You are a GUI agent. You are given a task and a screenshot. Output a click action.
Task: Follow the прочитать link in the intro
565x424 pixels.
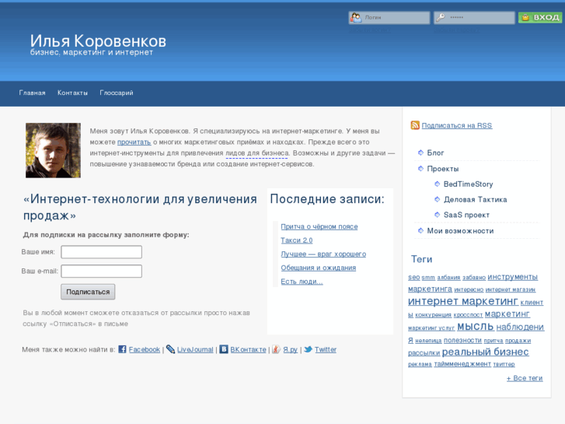click(134, 142)
